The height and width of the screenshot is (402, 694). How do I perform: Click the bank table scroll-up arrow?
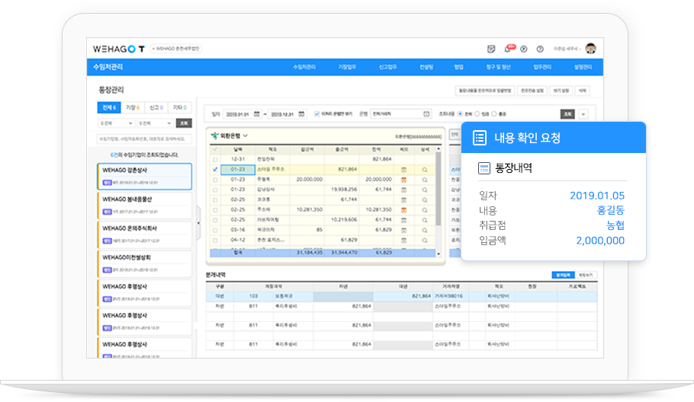(439, 149)
